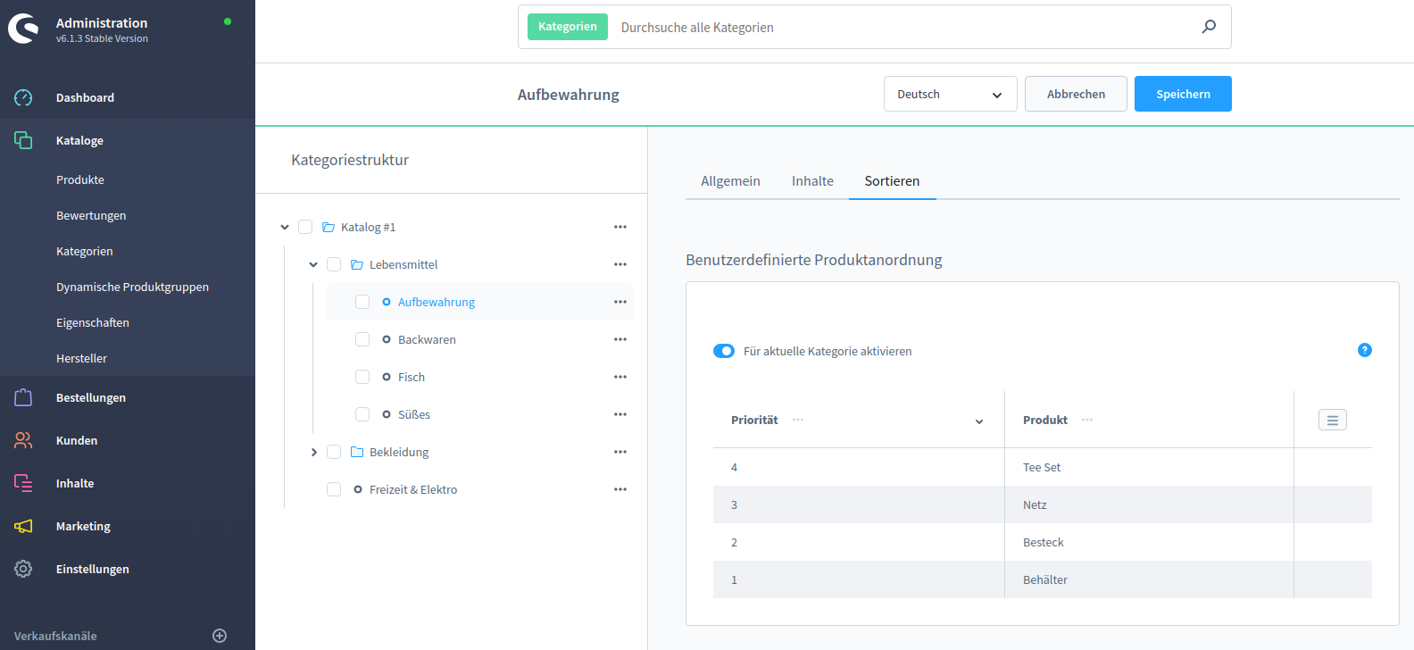Add a sales channel with plus icon
This screenshot has height=650, width=1414.
[220, 636]
